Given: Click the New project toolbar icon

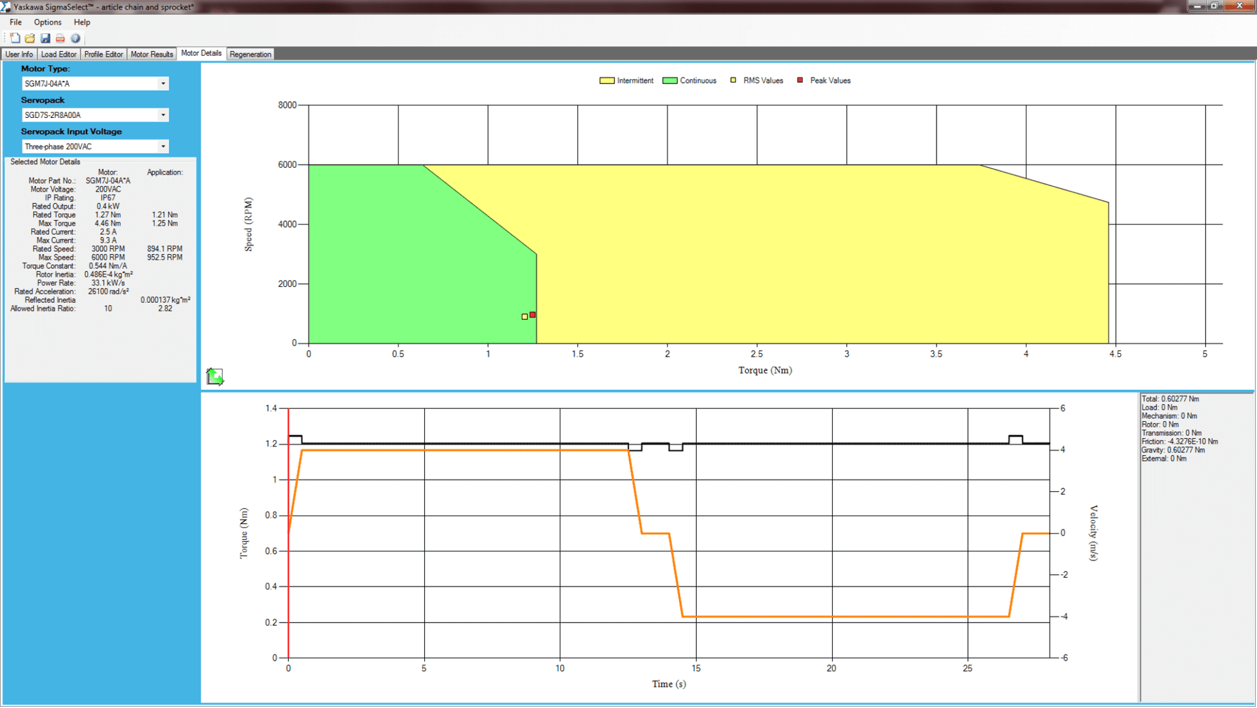Looking at the screenshot, I should (15, 38).
